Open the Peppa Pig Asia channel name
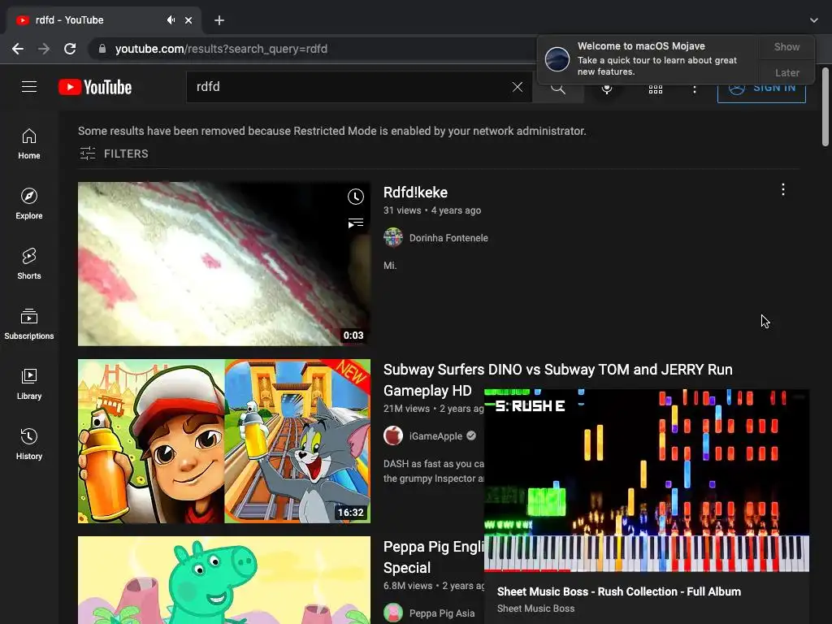This screenshot has height=624, width=832. pos(442,613)
